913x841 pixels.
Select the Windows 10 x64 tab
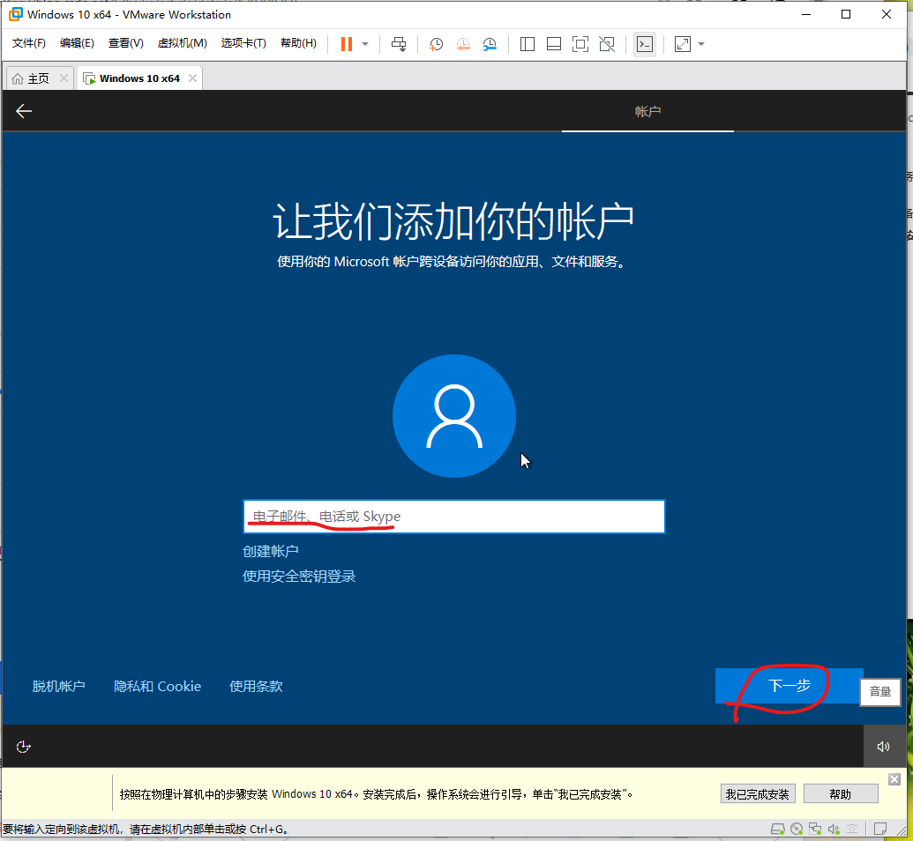point(139,78)
